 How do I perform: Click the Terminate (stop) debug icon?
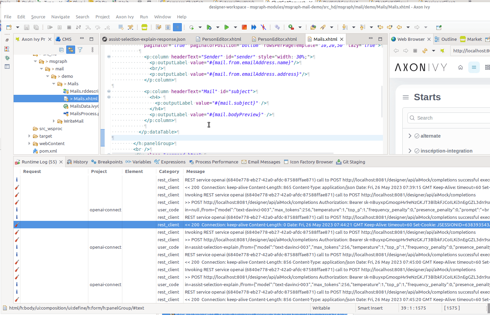[69, 27]
